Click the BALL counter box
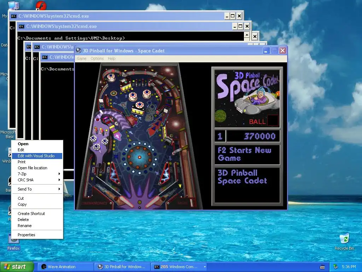Viewport: 362px width, 272px height. click(273, 121)
